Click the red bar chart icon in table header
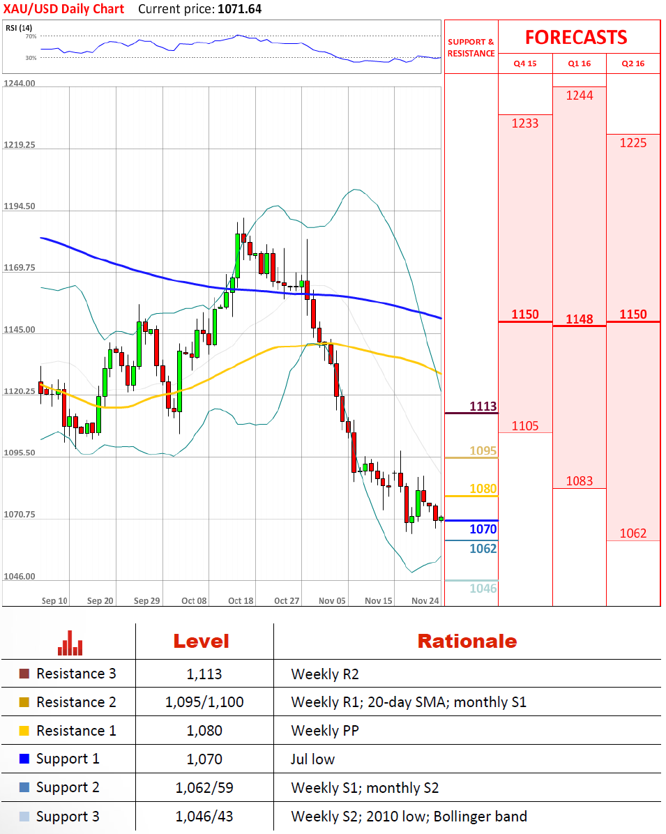 coord(70,643)
